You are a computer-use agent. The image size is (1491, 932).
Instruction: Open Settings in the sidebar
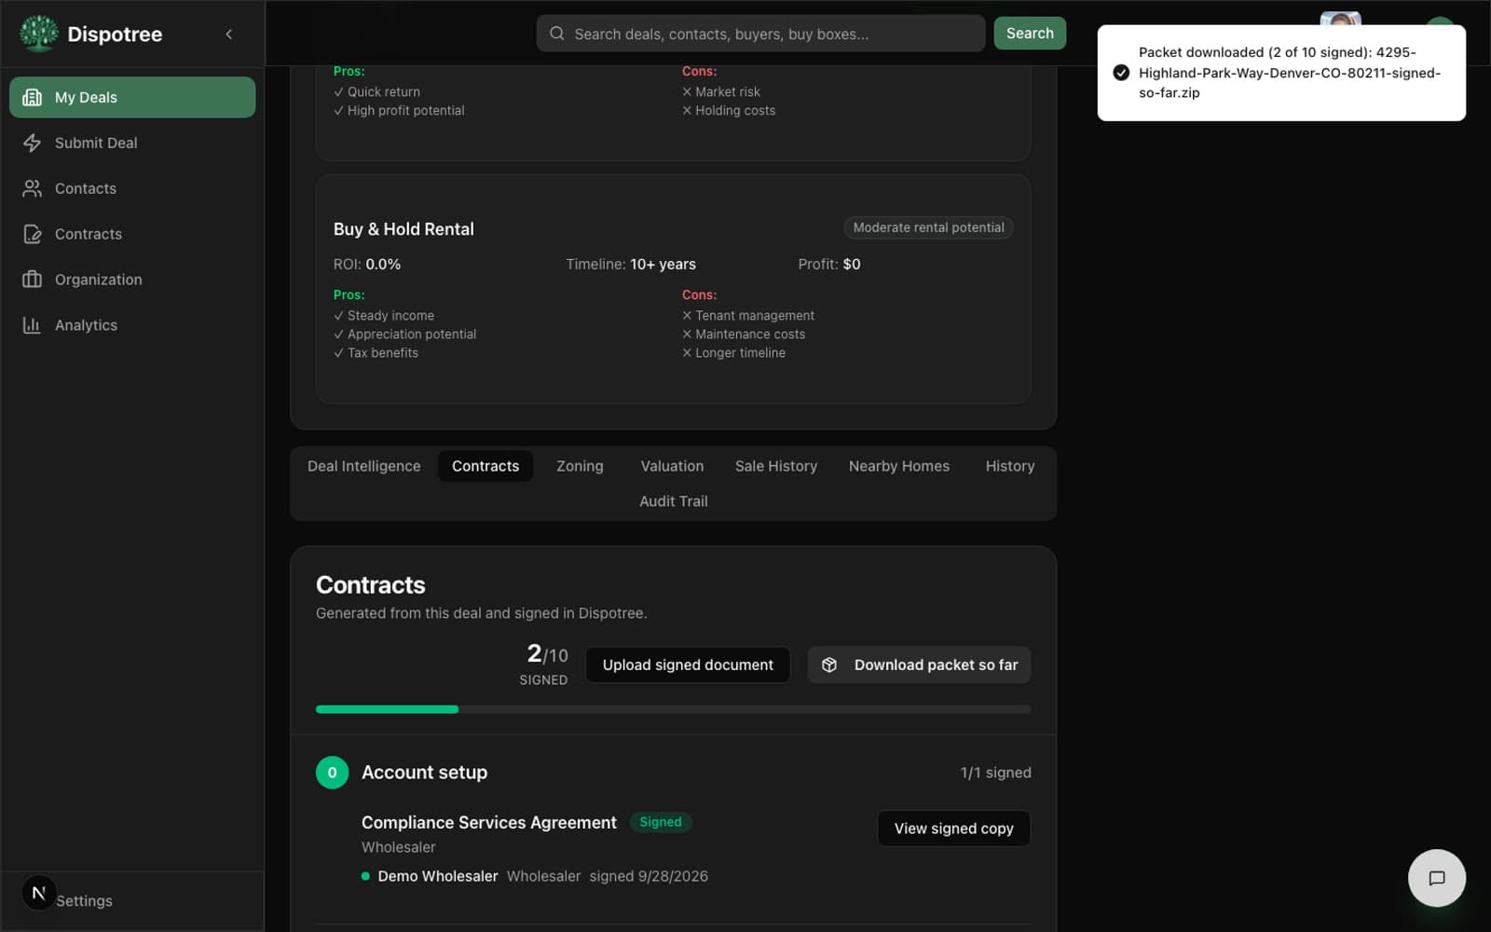tap(84, 901)
